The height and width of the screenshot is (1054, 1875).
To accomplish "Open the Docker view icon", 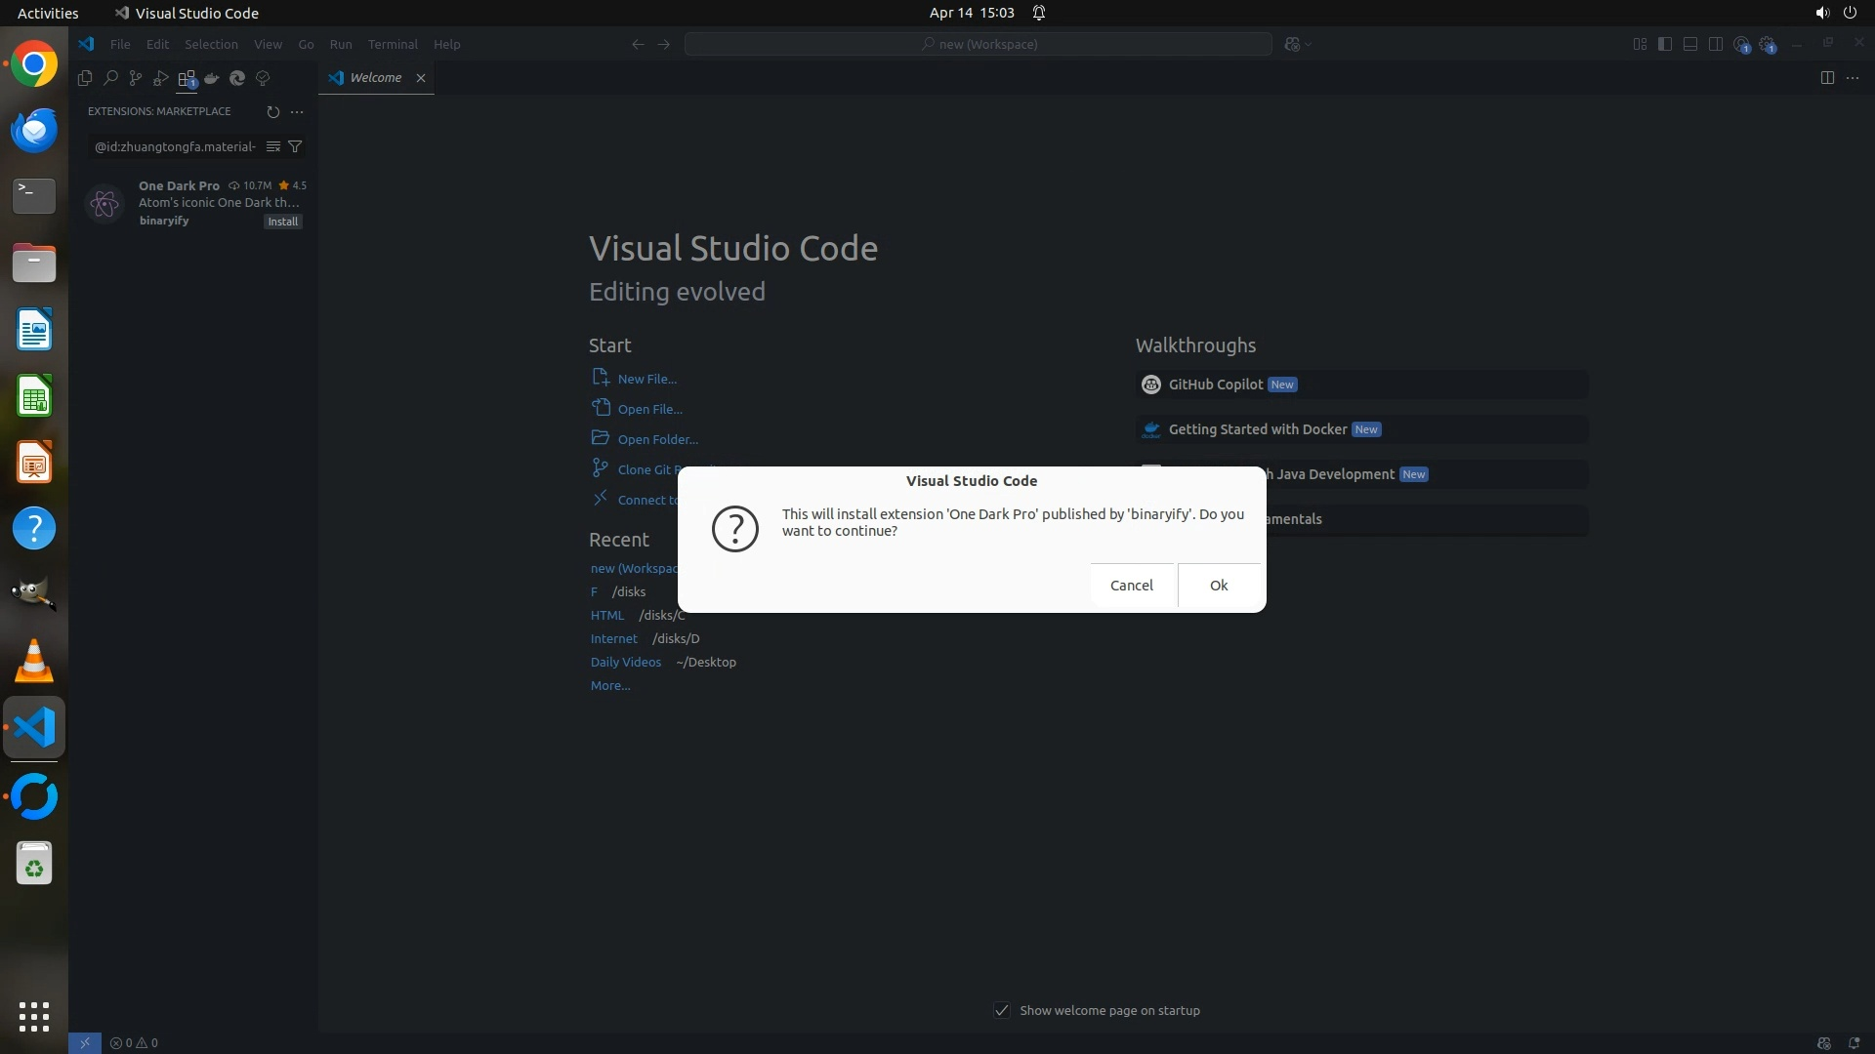I will 212,78.
